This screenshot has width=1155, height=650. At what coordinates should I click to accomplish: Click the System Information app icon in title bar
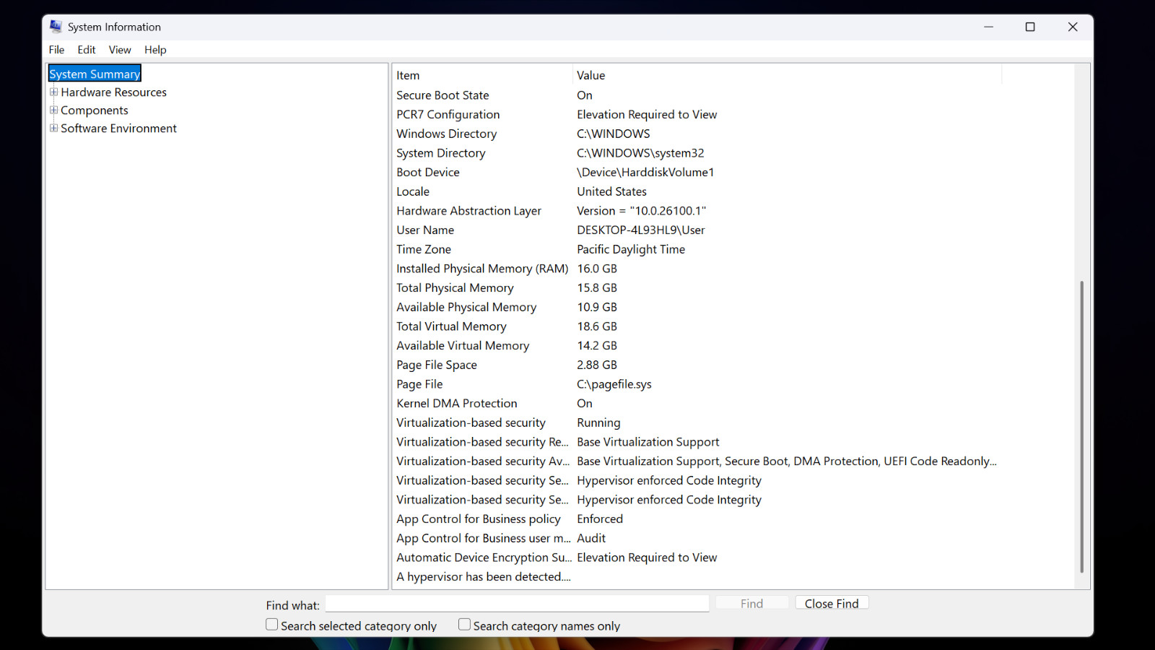click(56, 27)
